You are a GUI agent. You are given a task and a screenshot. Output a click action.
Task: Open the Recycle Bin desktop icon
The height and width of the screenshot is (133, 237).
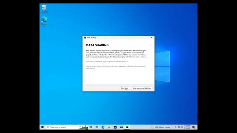click(44, 8)
